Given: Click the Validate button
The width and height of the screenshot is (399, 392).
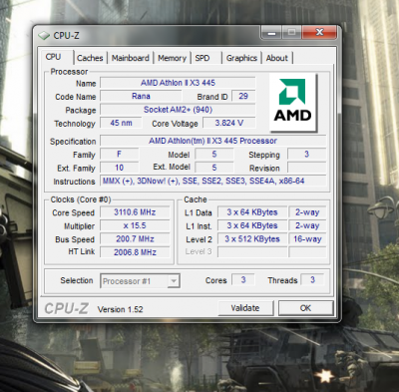Looking at the screenshot, I should (245, 308).
